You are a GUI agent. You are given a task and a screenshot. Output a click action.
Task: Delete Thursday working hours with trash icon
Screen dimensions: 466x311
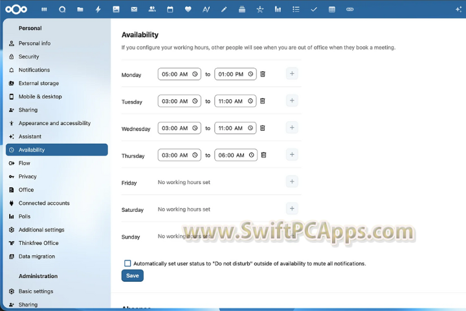263,155
